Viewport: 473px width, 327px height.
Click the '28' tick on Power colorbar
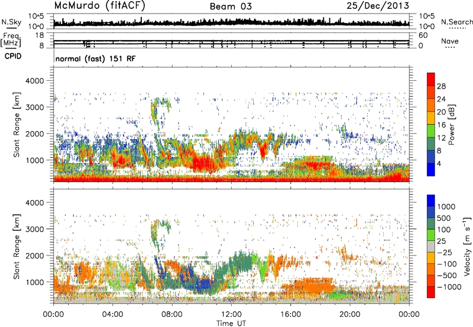pyautogui.click(x=441, y=86)
